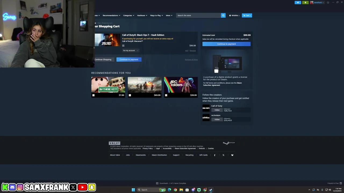The height and width of the screenshot is (193, 344).
Task: Click the Downloads icon in bottom bar
Action: point(157,183)
